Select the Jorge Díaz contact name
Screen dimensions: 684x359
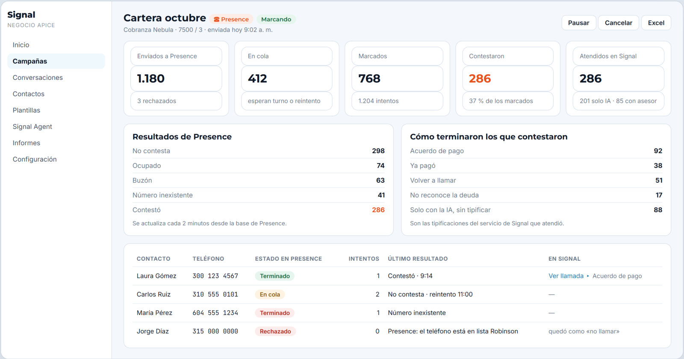tap(153, 331)
